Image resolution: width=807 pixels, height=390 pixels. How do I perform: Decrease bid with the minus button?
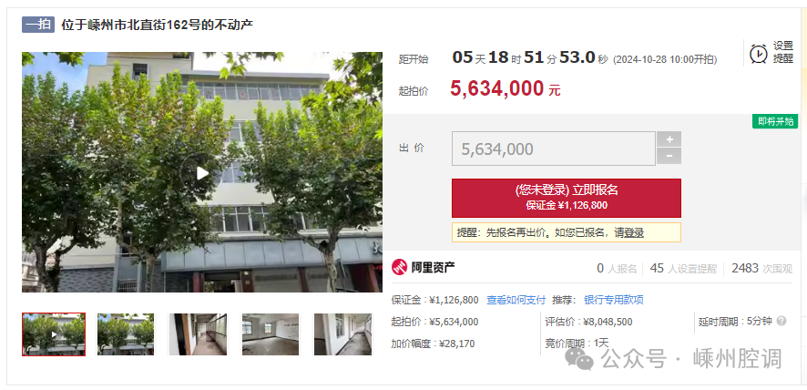(x=669, y=156)
